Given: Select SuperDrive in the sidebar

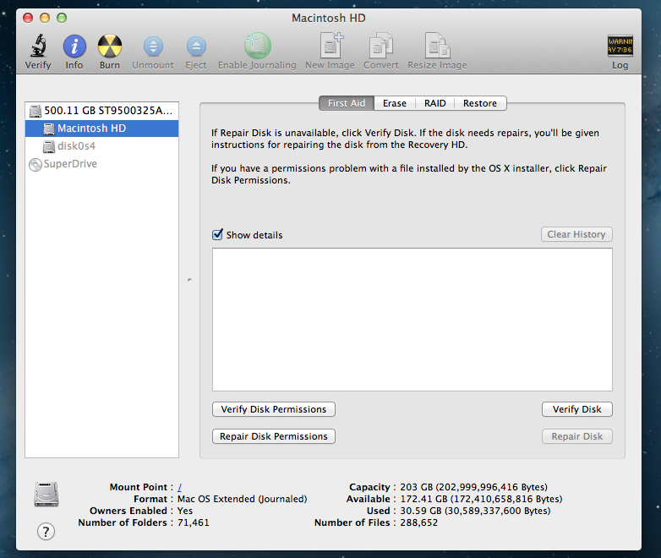Looking at the screenshot, I should pyautogui.click(x=101, y=164).
